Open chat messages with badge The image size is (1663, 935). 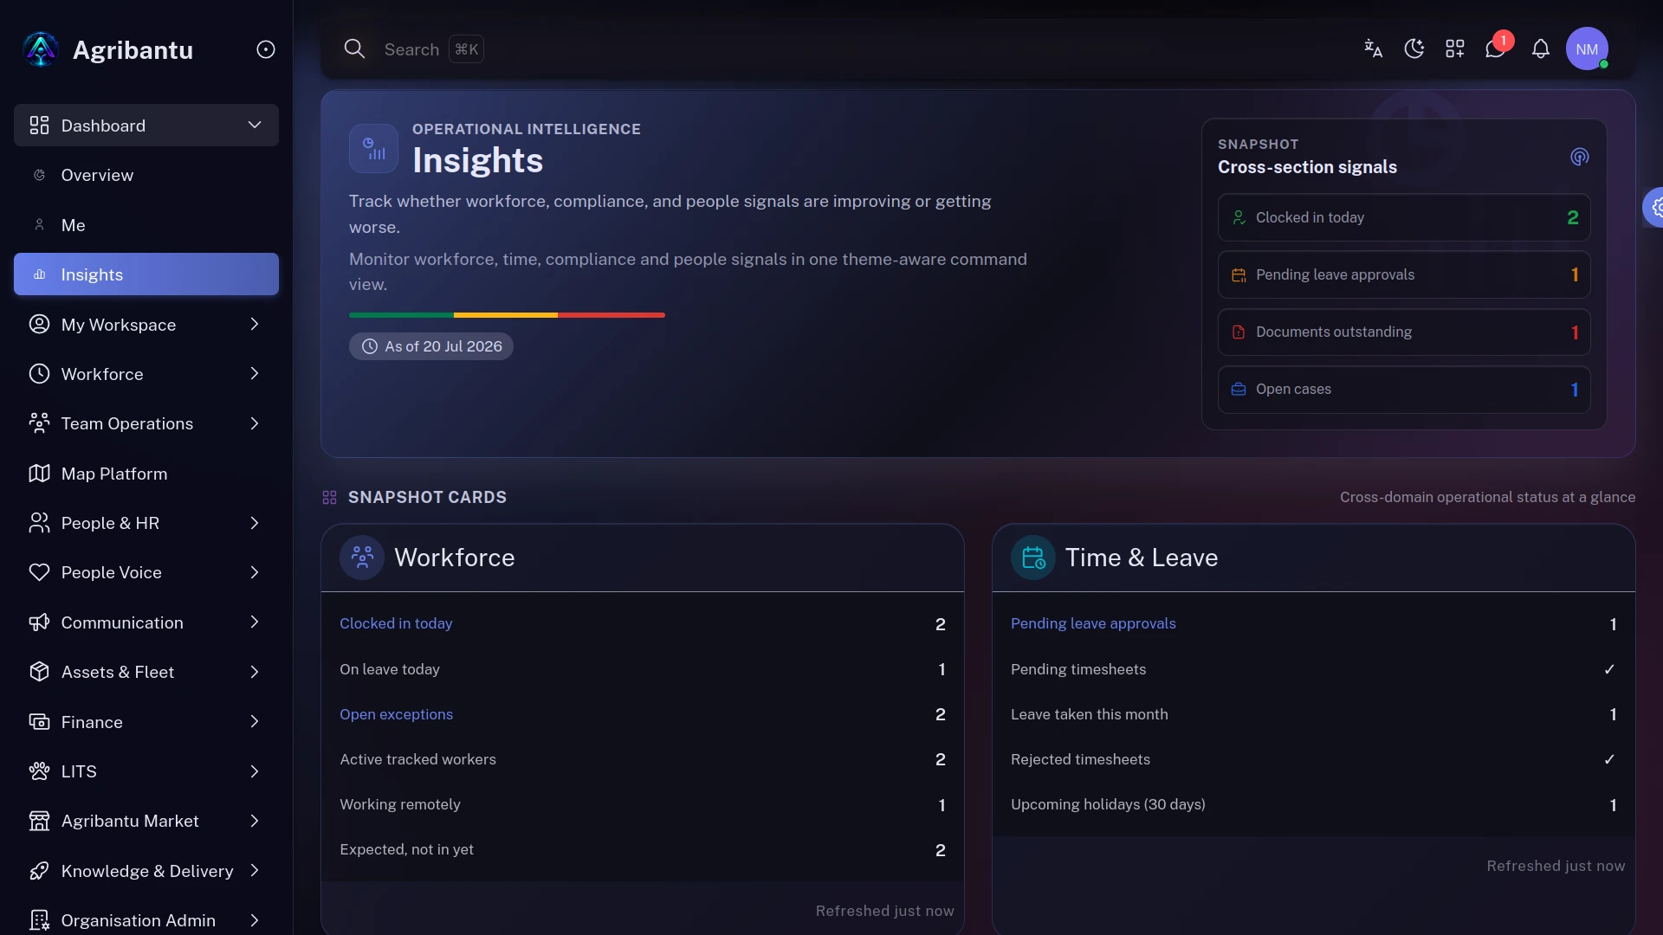[x=1496, y=48]
